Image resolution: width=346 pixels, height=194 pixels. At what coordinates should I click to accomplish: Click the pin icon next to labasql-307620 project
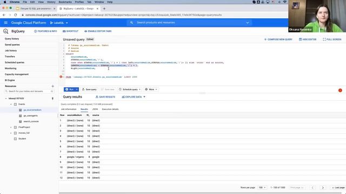click(x=52, y=99)
